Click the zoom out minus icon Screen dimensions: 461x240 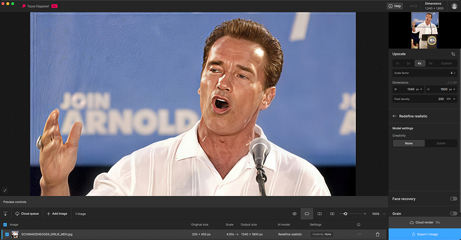tap(341, 214)
